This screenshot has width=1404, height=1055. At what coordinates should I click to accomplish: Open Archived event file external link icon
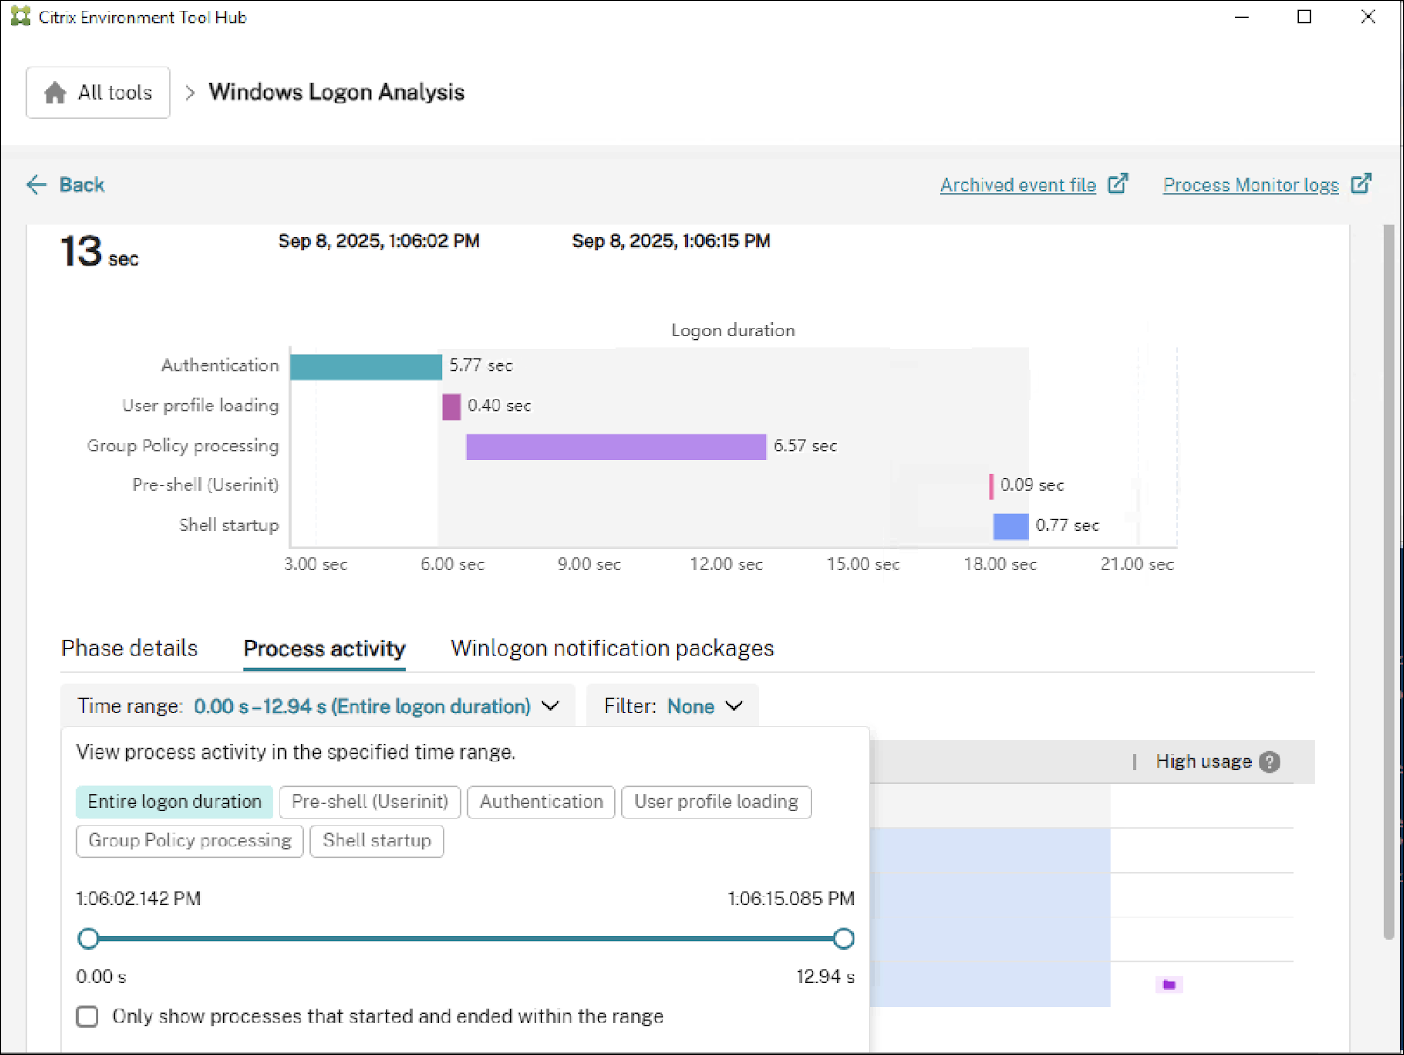tap(1117, 184)
